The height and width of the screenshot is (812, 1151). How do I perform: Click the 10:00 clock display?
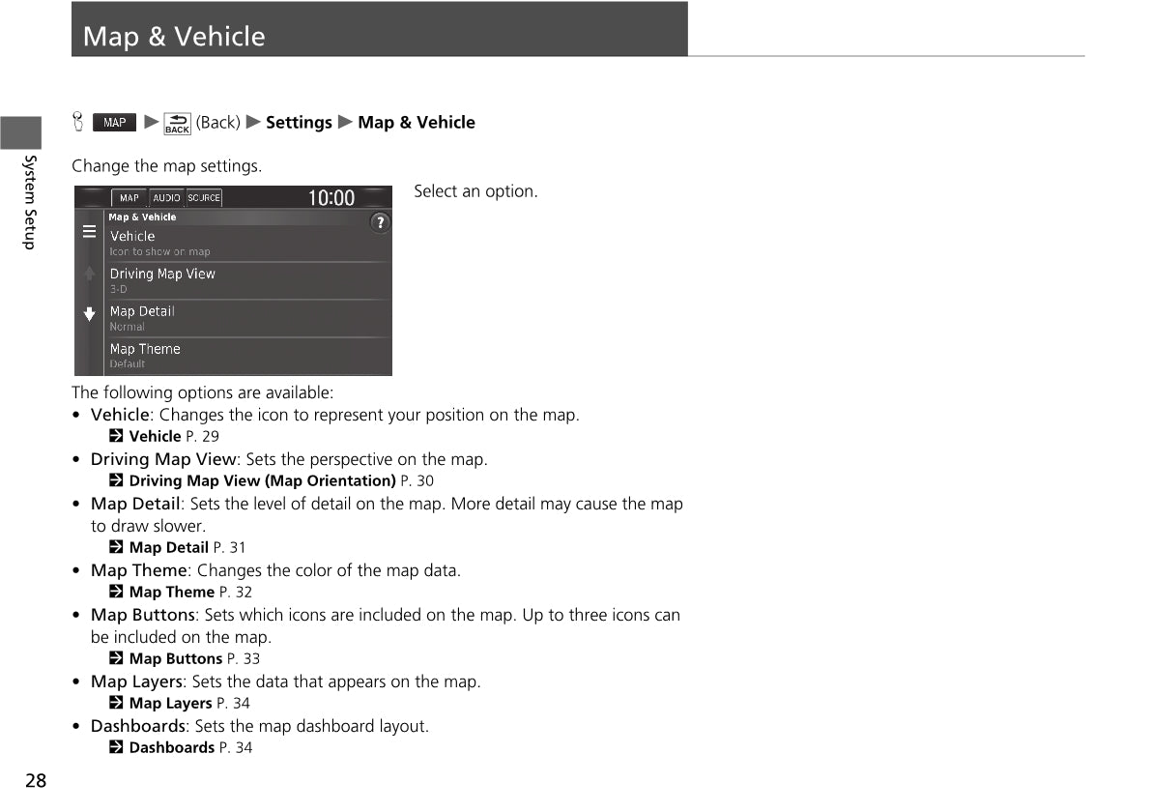[331, 198]
